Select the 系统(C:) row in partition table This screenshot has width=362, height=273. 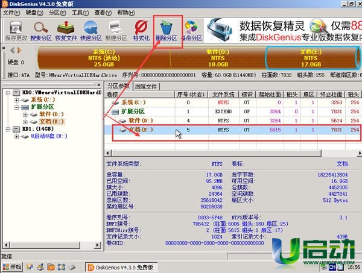[x=233, y=102]
